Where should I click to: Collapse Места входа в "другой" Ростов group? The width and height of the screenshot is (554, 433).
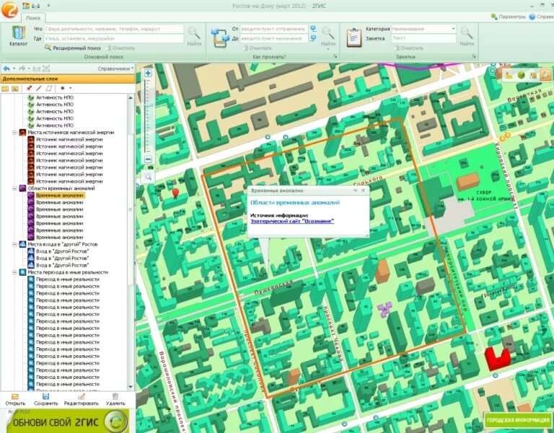click(x=14, y=244)
